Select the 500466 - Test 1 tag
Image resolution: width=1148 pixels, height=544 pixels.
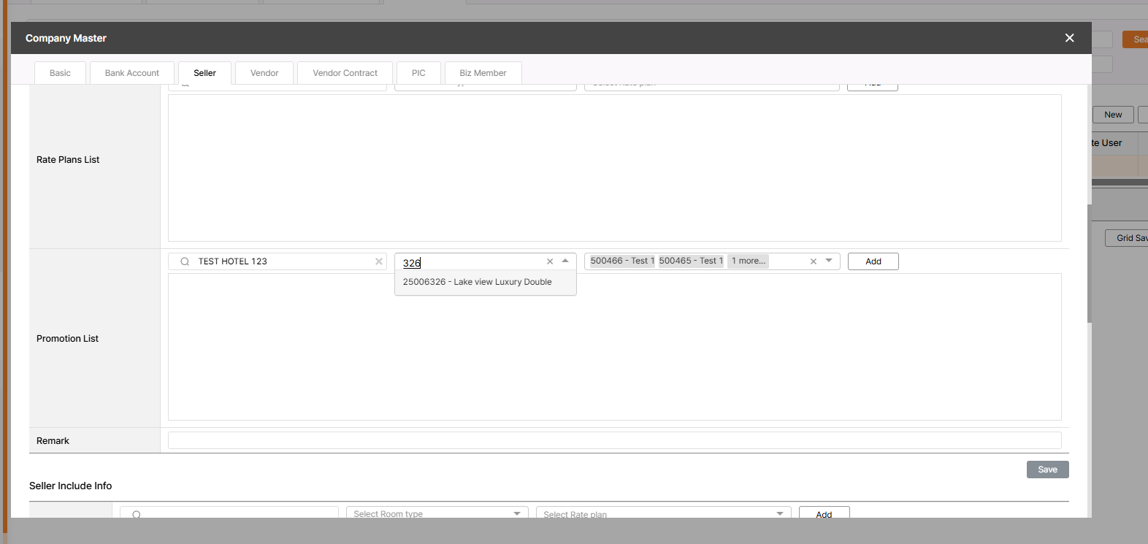(x=622, y=261)
